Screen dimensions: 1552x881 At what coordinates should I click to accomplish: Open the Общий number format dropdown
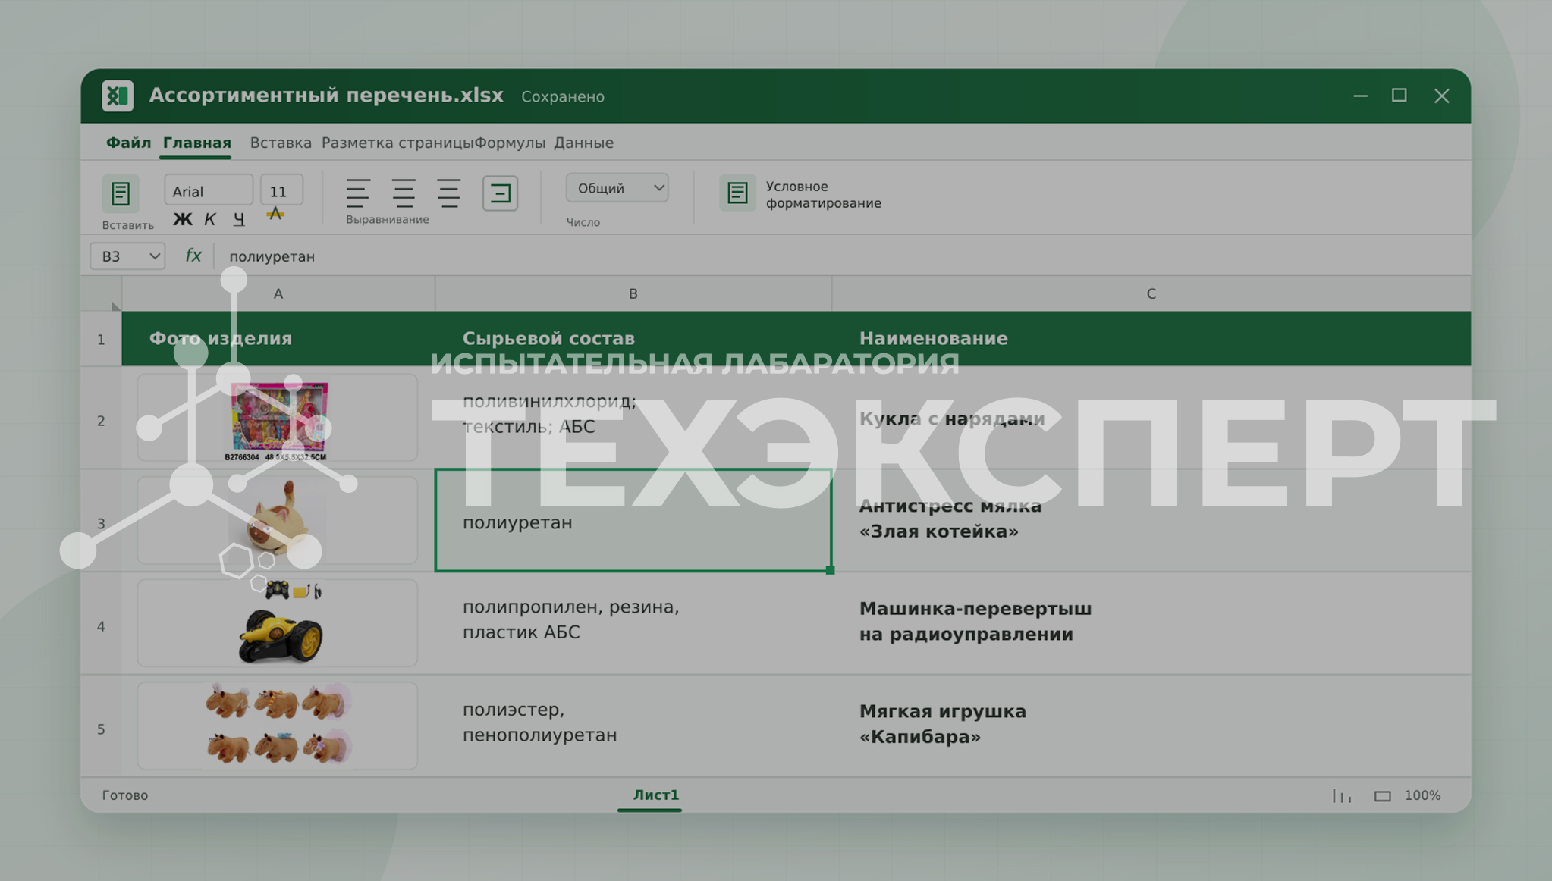617,188
